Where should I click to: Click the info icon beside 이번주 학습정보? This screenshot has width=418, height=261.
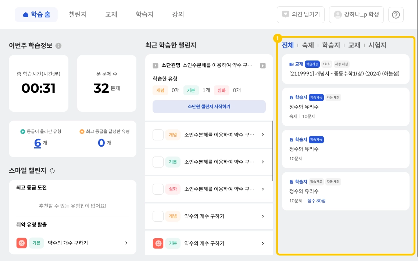[58, 46]
